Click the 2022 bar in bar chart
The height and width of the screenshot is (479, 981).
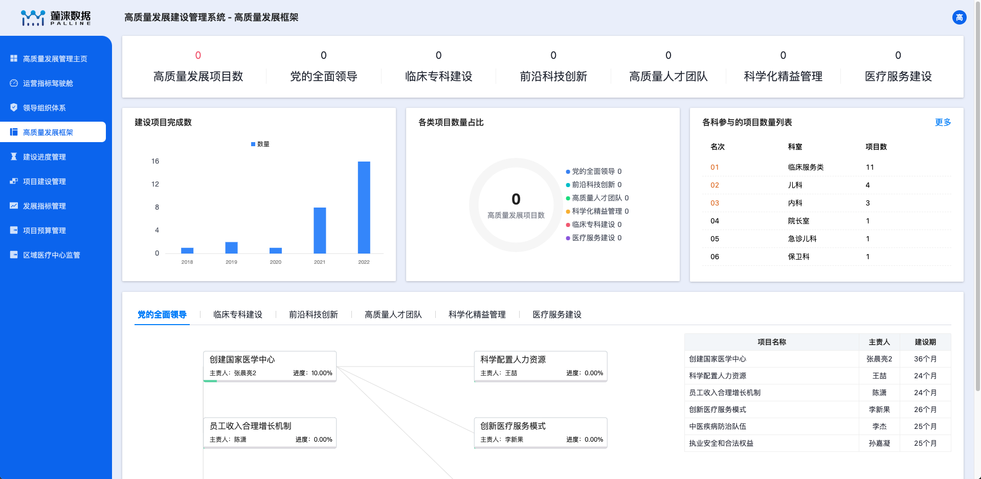point(364,208)
